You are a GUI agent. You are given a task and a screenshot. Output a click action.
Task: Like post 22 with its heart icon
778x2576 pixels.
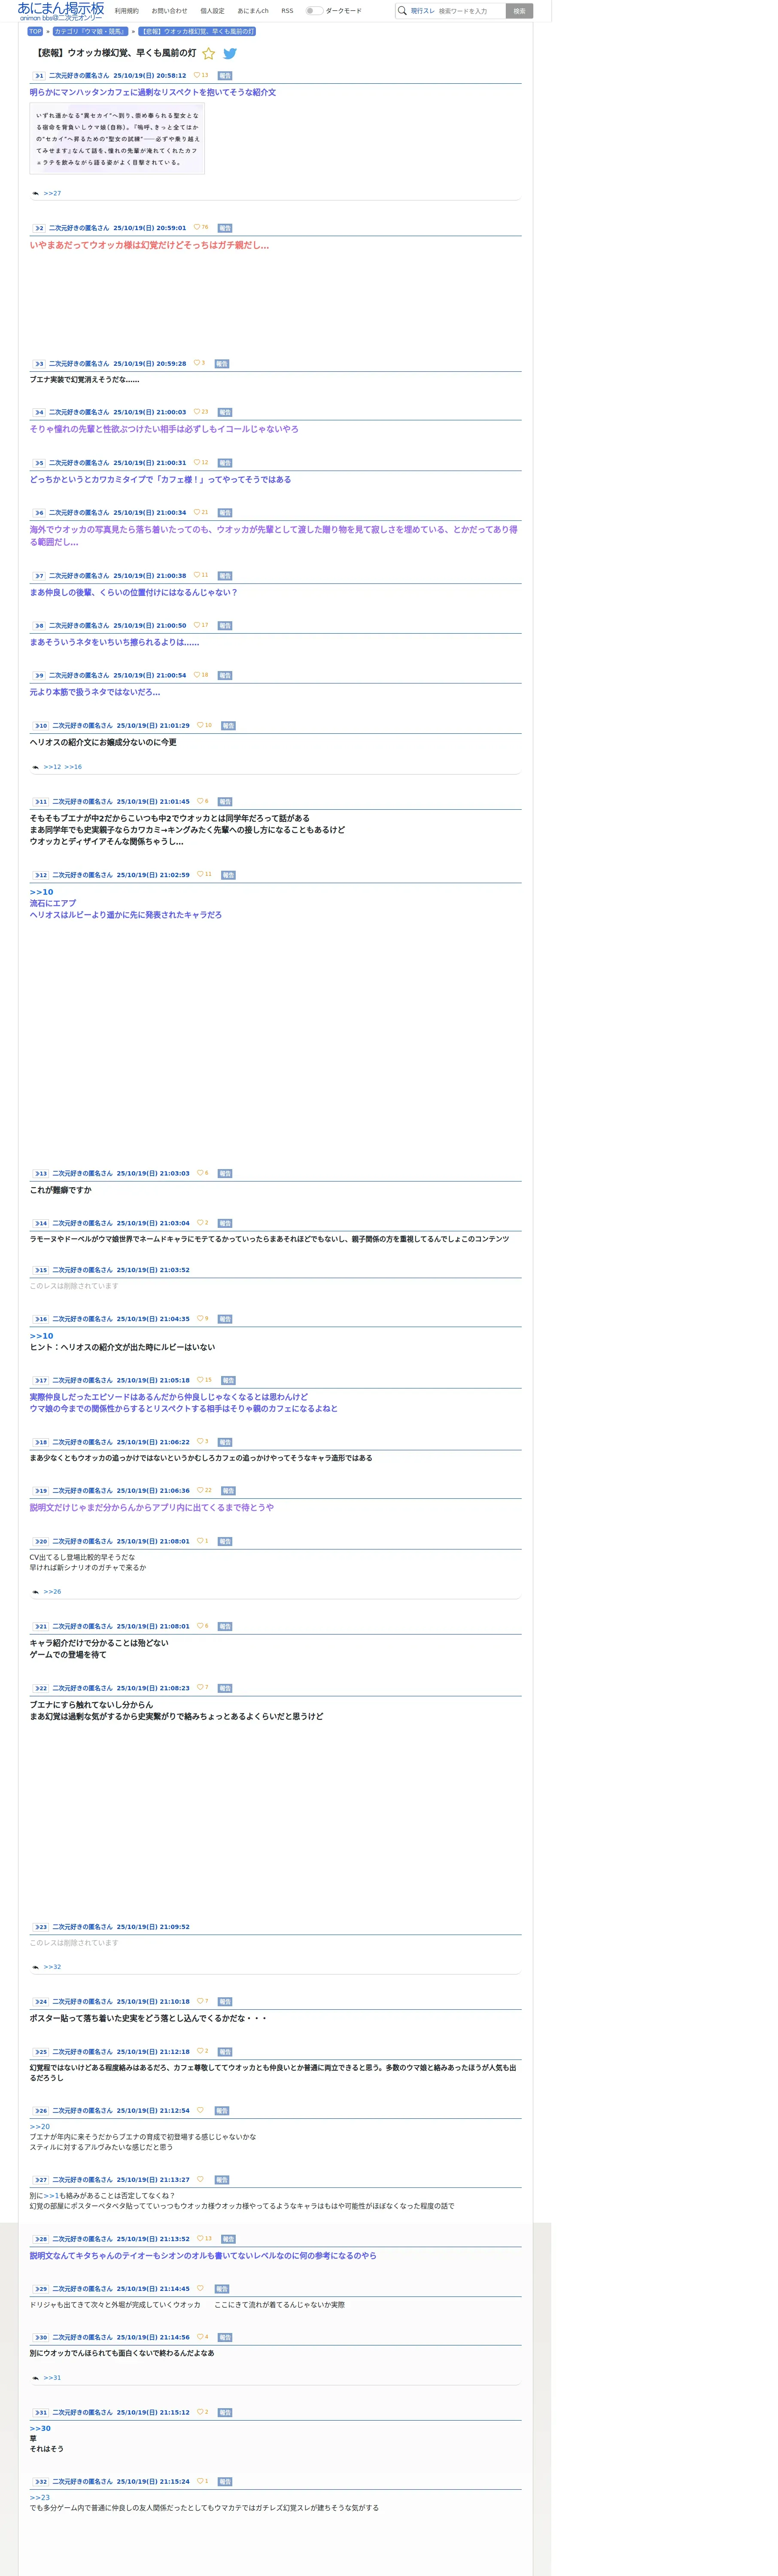(x=200, y=1687)
